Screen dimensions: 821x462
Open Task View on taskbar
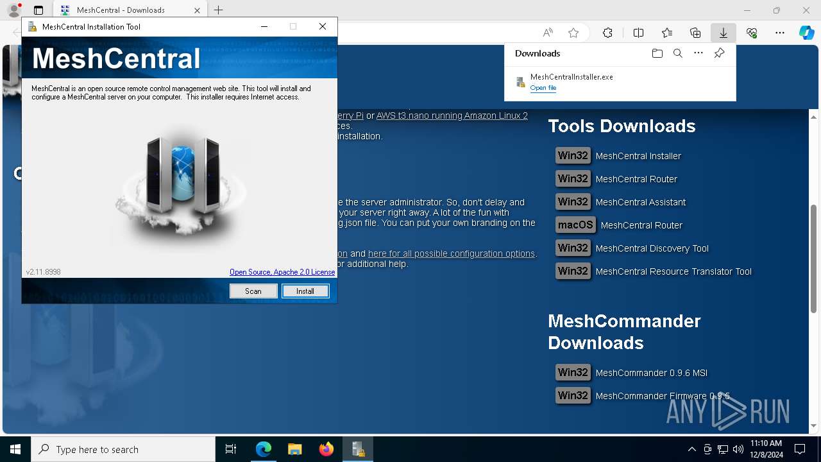pos(231,449)
